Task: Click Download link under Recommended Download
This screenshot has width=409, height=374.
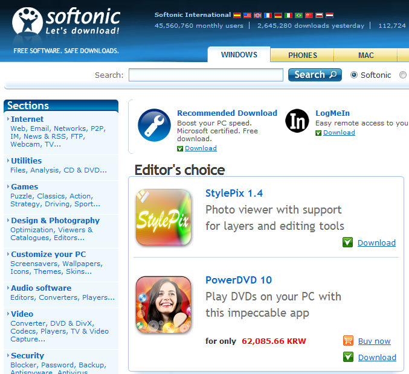Action: 201,148
